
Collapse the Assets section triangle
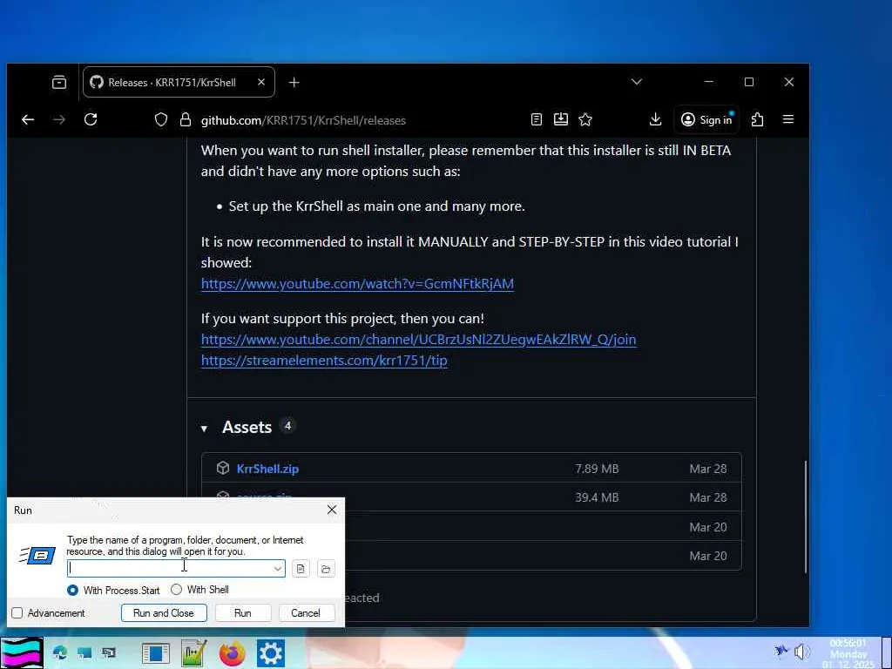pos(204,429)
